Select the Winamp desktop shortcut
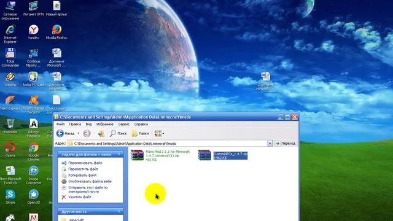This screenshot has width=393, height=221. pyautogui.click(x=10, y=79)
